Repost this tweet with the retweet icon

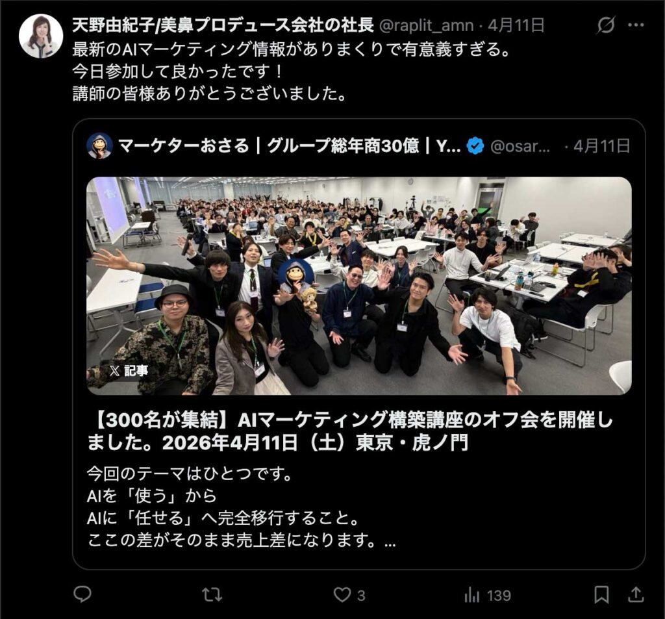[212, 595]
